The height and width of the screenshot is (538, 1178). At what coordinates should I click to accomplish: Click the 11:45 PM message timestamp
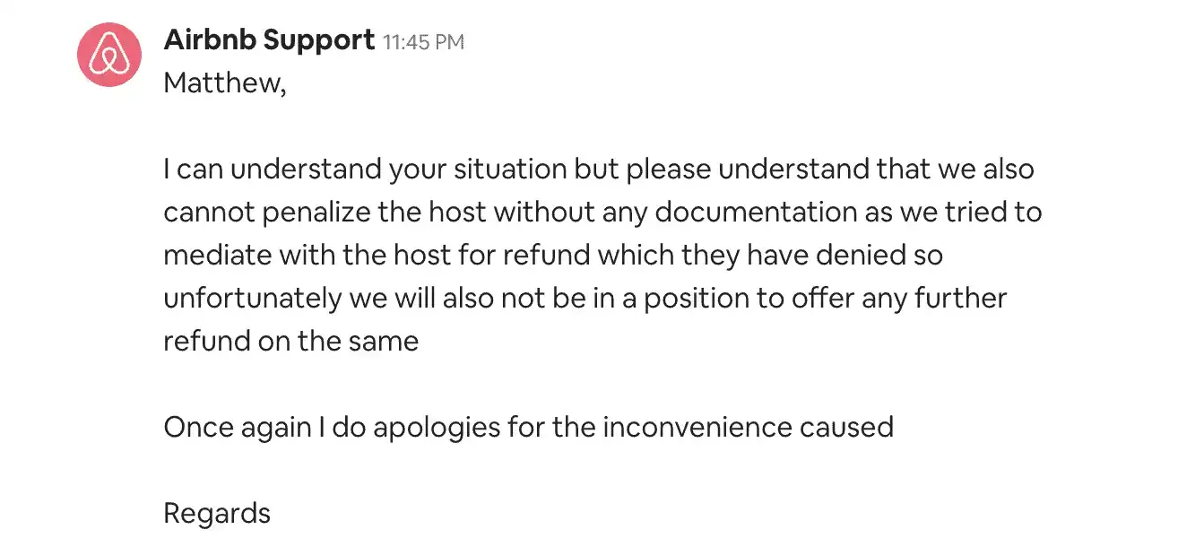[x=423, y=42]
